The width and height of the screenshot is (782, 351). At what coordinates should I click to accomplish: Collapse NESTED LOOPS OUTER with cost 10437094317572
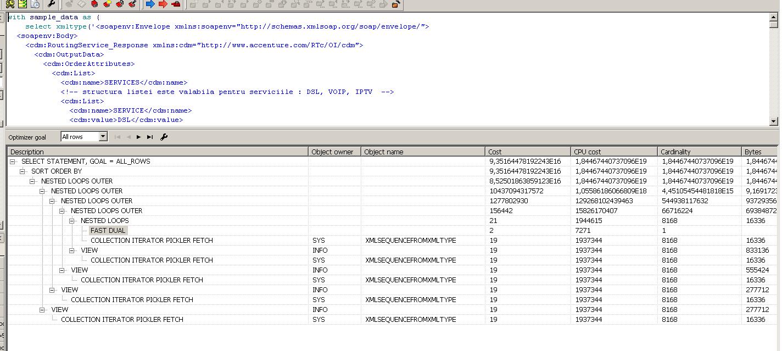pyautogui.click(x=43, y=191)
